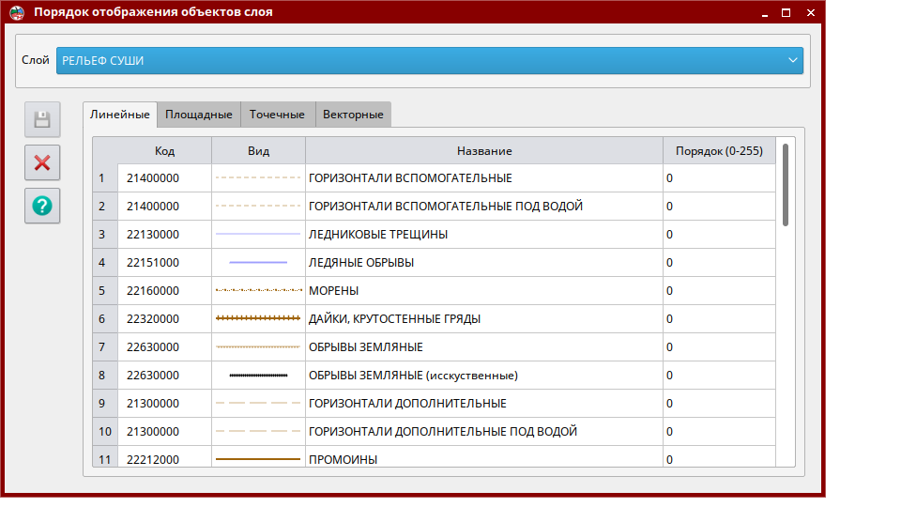Viewport: 901px width, 507px height.
Task: Click the save floppy disk icon
Action: click(42, 119)
